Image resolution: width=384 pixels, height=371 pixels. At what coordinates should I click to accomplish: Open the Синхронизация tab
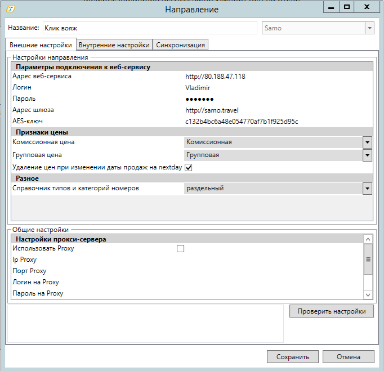tap(181, 45)
